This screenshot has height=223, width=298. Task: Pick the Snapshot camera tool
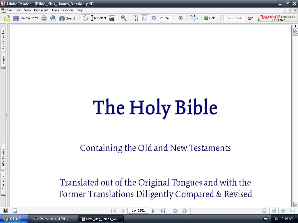(112, 18)
